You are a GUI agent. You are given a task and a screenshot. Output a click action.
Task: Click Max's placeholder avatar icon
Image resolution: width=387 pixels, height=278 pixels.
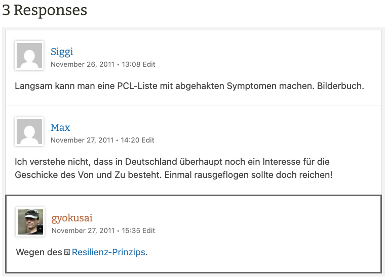tap(29, 131)
